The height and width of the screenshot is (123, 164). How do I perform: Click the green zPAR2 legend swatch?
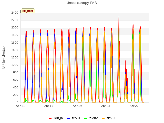coord(86,118)
